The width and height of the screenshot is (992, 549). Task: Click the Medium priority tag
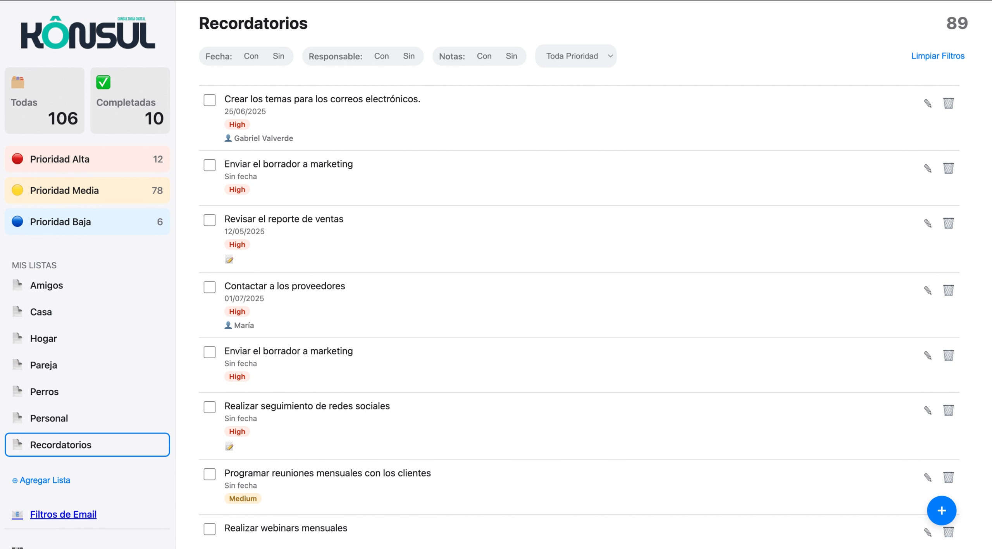tap(243, 499)
